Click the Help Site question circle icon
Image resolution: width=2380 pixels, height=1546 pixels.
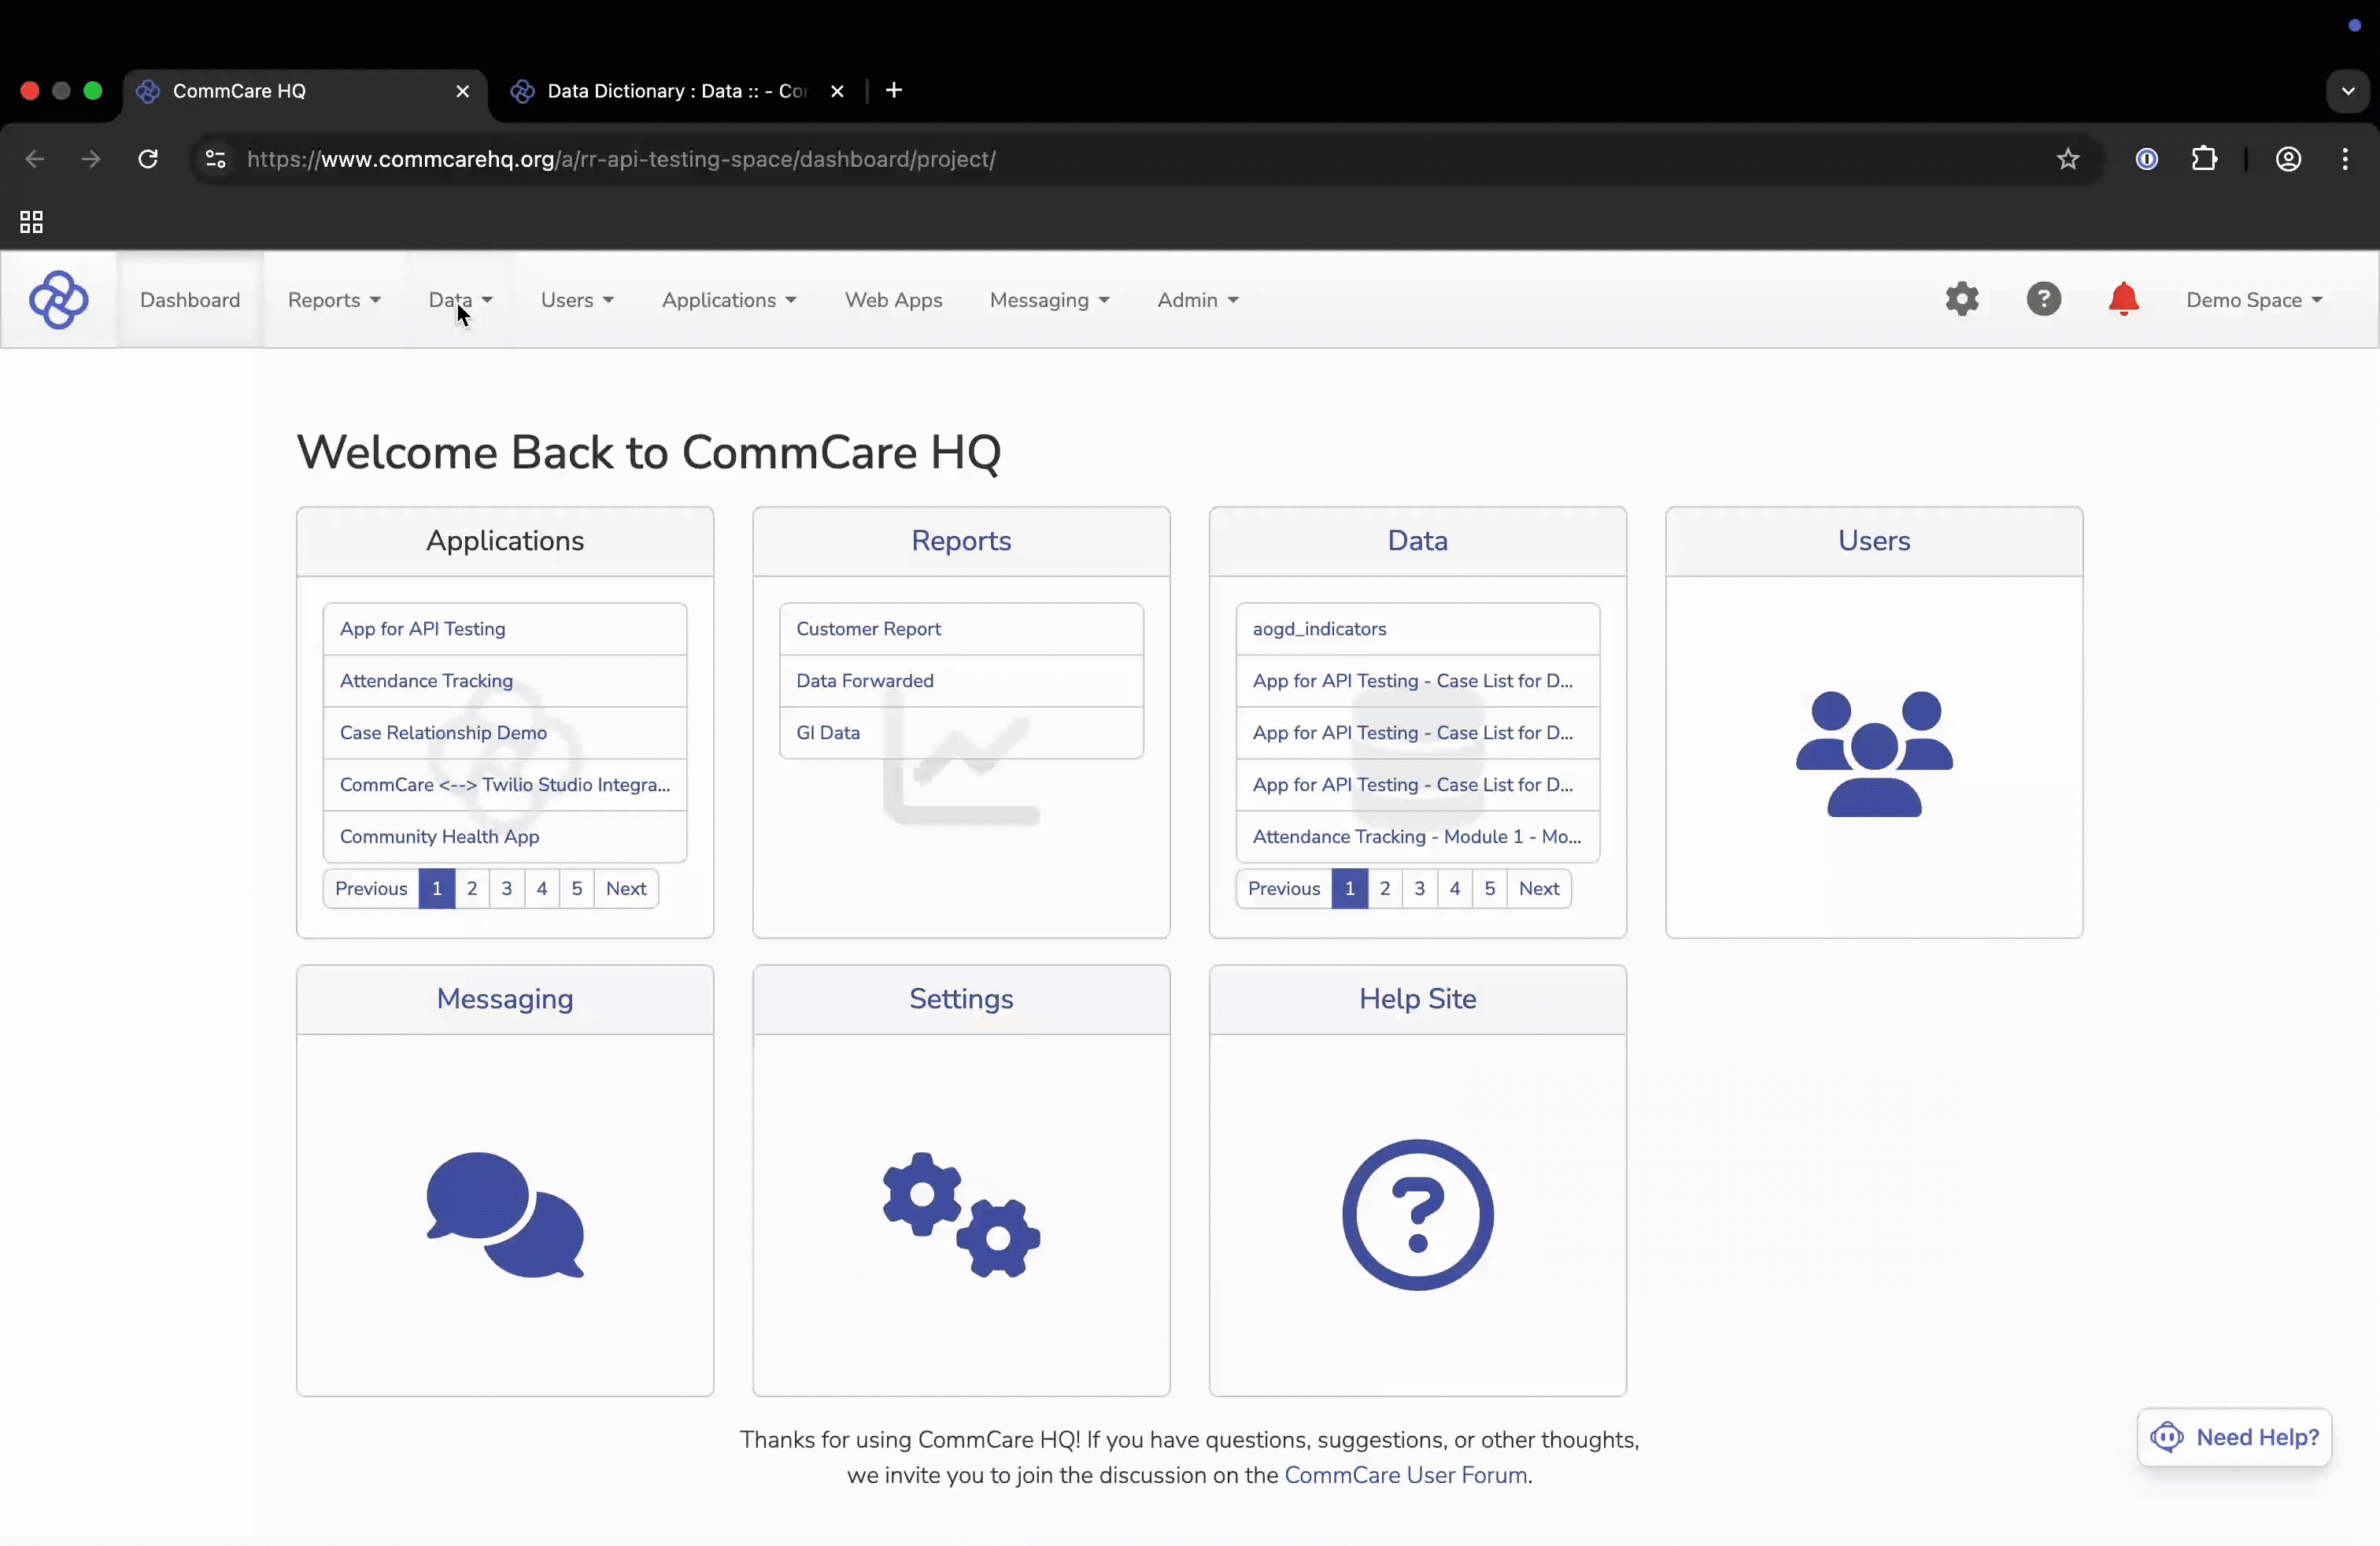(x=1417, y=1214)
